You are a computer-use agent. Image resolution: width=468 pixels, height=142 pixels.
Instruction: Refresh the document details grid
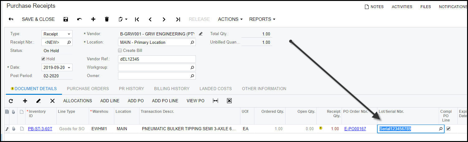point(11,101)
